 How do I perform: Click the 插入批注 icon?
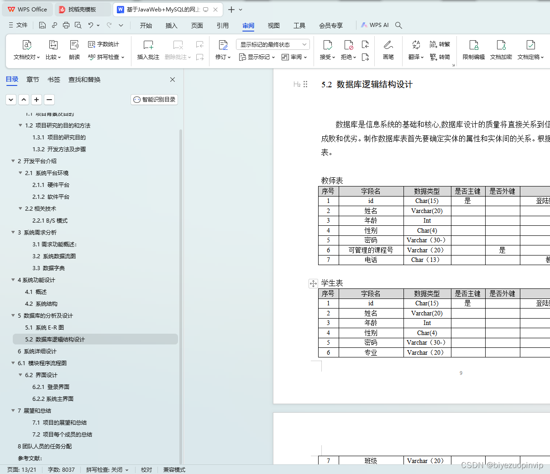(x=148, y=45)
